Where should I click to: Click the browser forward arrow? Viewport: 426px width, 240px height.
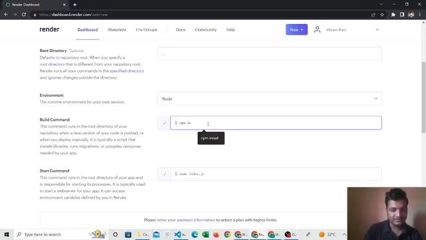pos(15,15)
